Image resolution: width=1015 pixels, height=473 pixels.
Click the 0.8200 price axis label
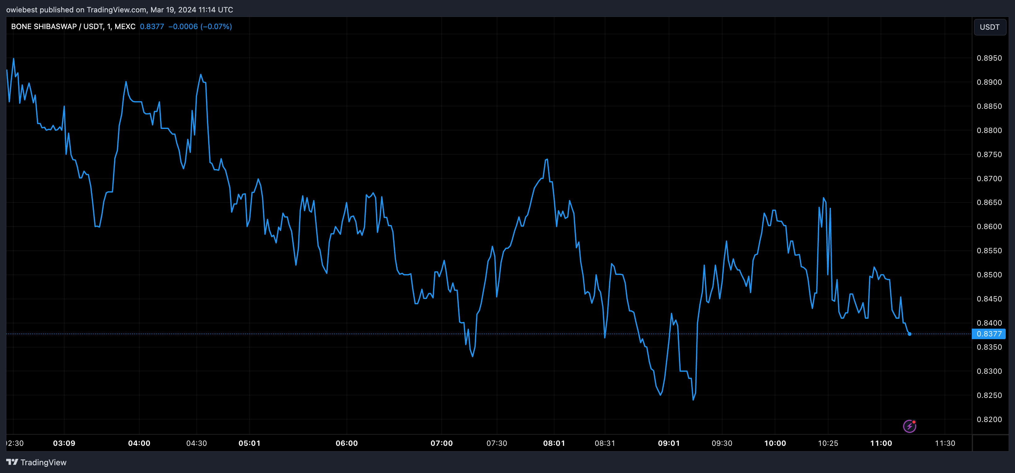989,419
